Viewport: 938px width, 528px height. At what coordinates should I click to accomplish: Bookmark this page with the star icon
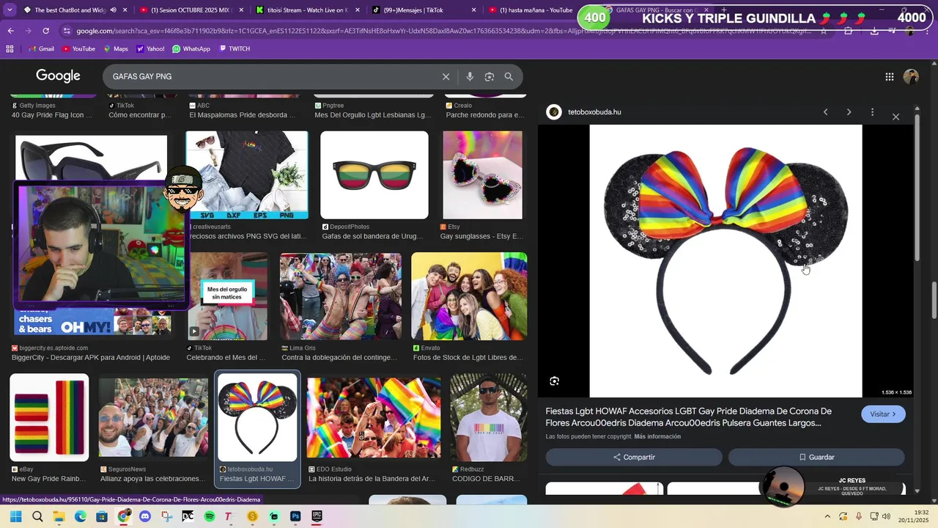[x=824, y=31]
